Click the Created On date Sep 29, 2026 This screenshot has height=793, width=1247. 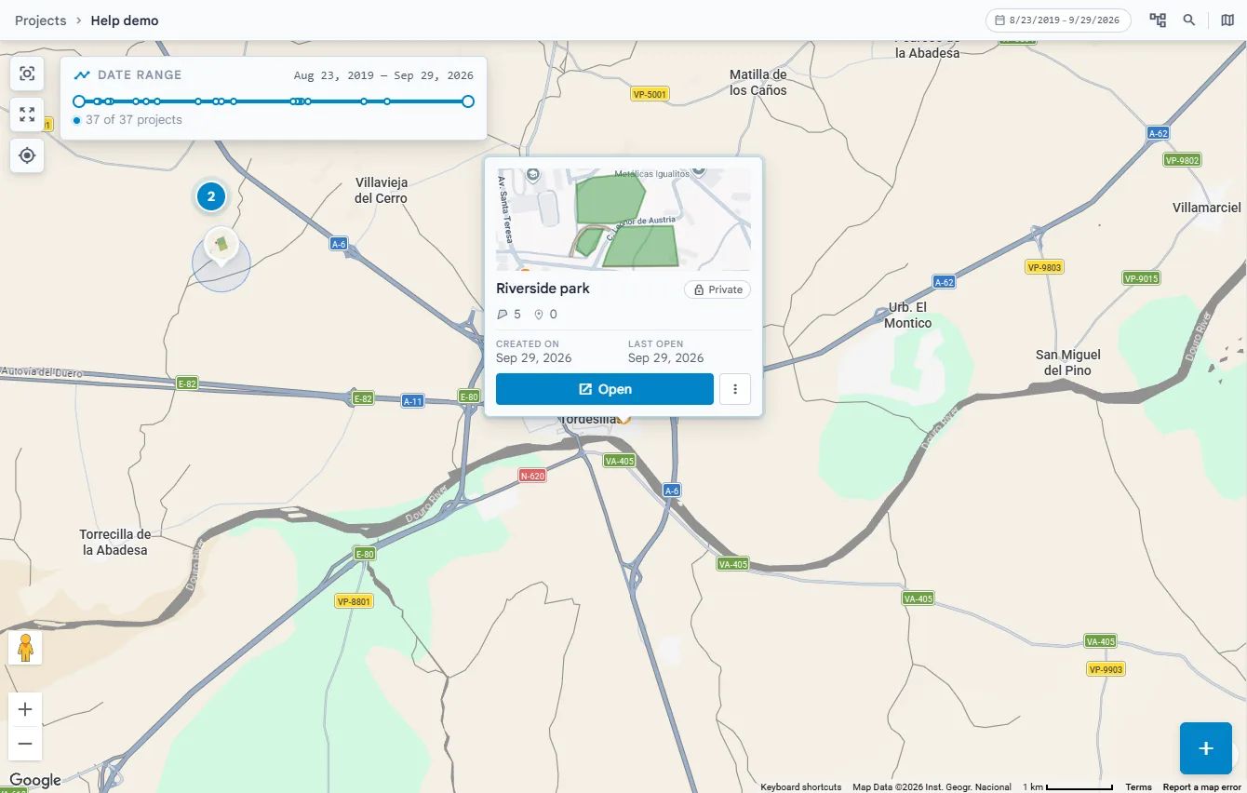[534, 358]
